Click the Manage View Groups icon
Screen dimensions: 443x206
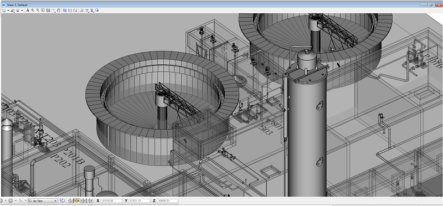(62, 200)
